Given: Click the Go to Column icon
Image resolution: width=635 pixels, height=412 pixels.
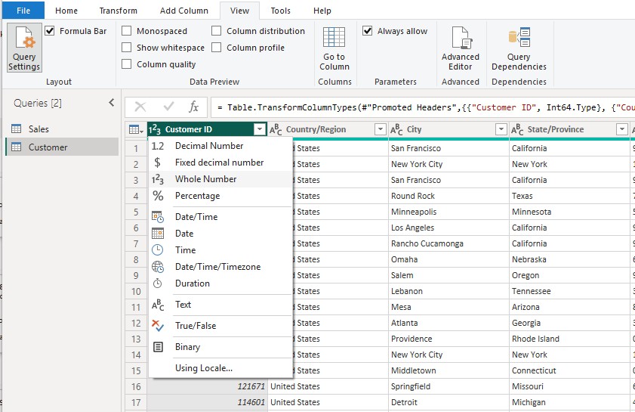Looking at the screenshot, I should click(x=334, y=38).
